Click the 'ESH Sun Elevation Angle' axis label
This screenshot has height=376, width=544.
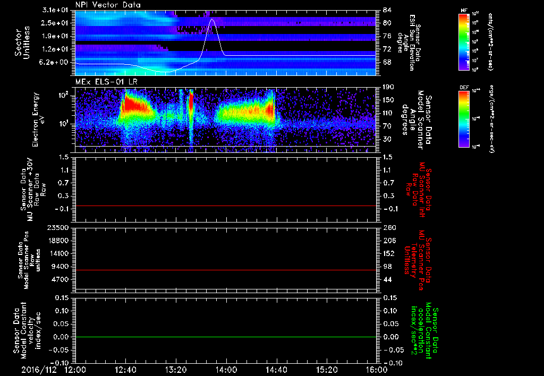click(x=409, y=42)
